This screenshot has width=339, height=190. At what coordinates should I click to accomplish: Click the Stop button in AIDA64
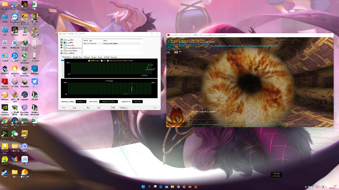click(74, 107)
